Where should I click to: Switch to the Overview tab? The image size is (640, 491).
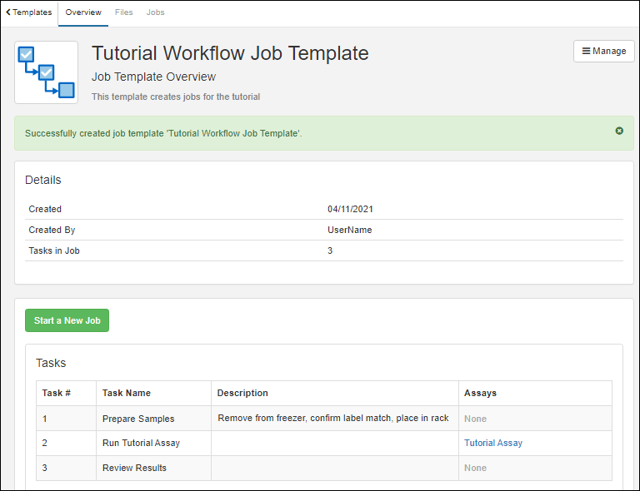point(83,12)
